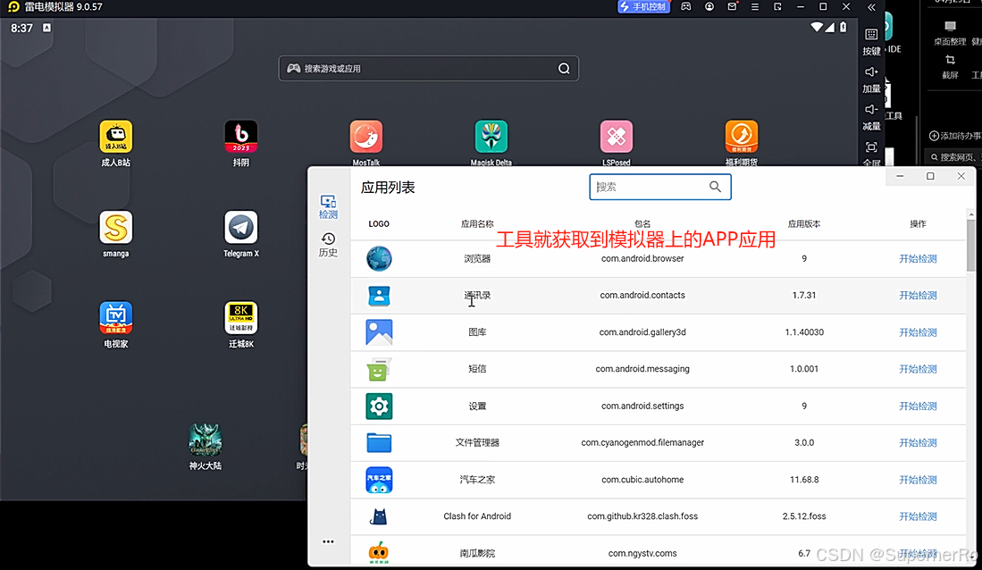This screenshot has width=982, height=570.
Task: Click 添加待办事 add to-do item
Action: pyautogui.click(x=954, y=136)
